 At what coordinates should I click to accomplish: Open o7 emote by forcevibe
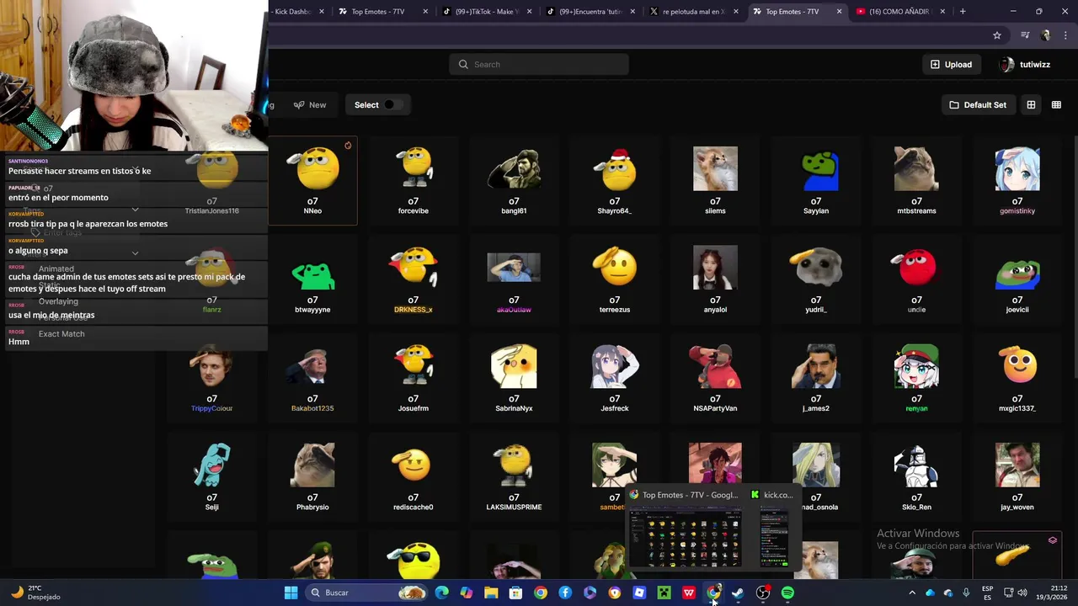coord(414,181)
